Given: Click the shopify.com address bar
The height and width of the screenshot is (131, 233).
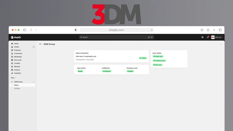Looking at the screenshot, I should (116, 30).
